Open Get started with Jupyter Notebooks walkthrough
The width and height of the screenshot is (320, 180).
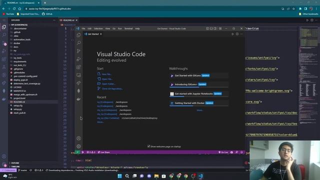(x=198, y=94)
